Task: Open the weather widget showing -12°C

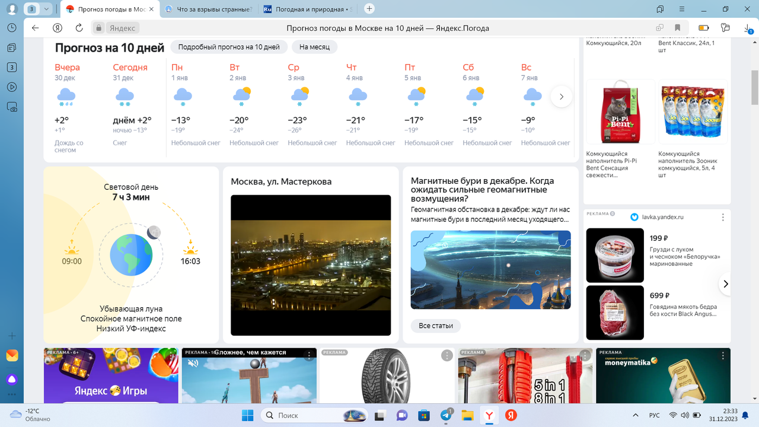Action: point(30,415)
